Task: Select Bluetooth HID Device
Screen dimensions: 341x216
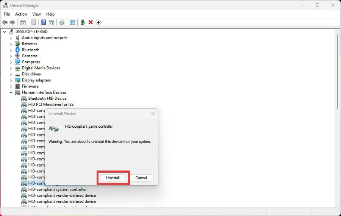Action: [x=47, y=98]
